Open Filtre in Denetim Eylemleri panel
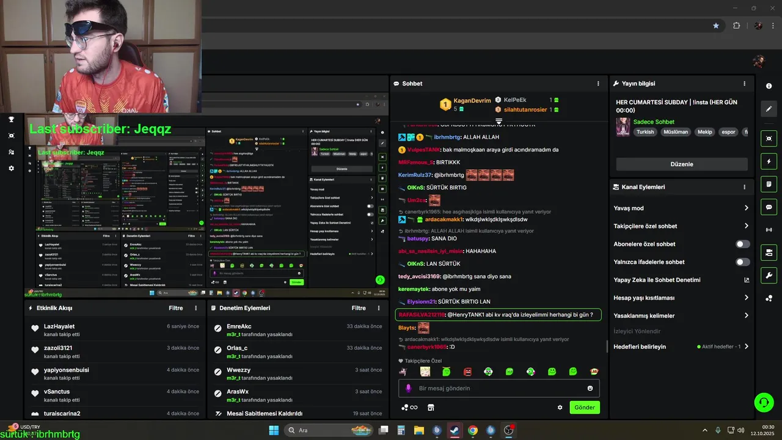This screenshot has height=440, width=782. coord(359,308)
